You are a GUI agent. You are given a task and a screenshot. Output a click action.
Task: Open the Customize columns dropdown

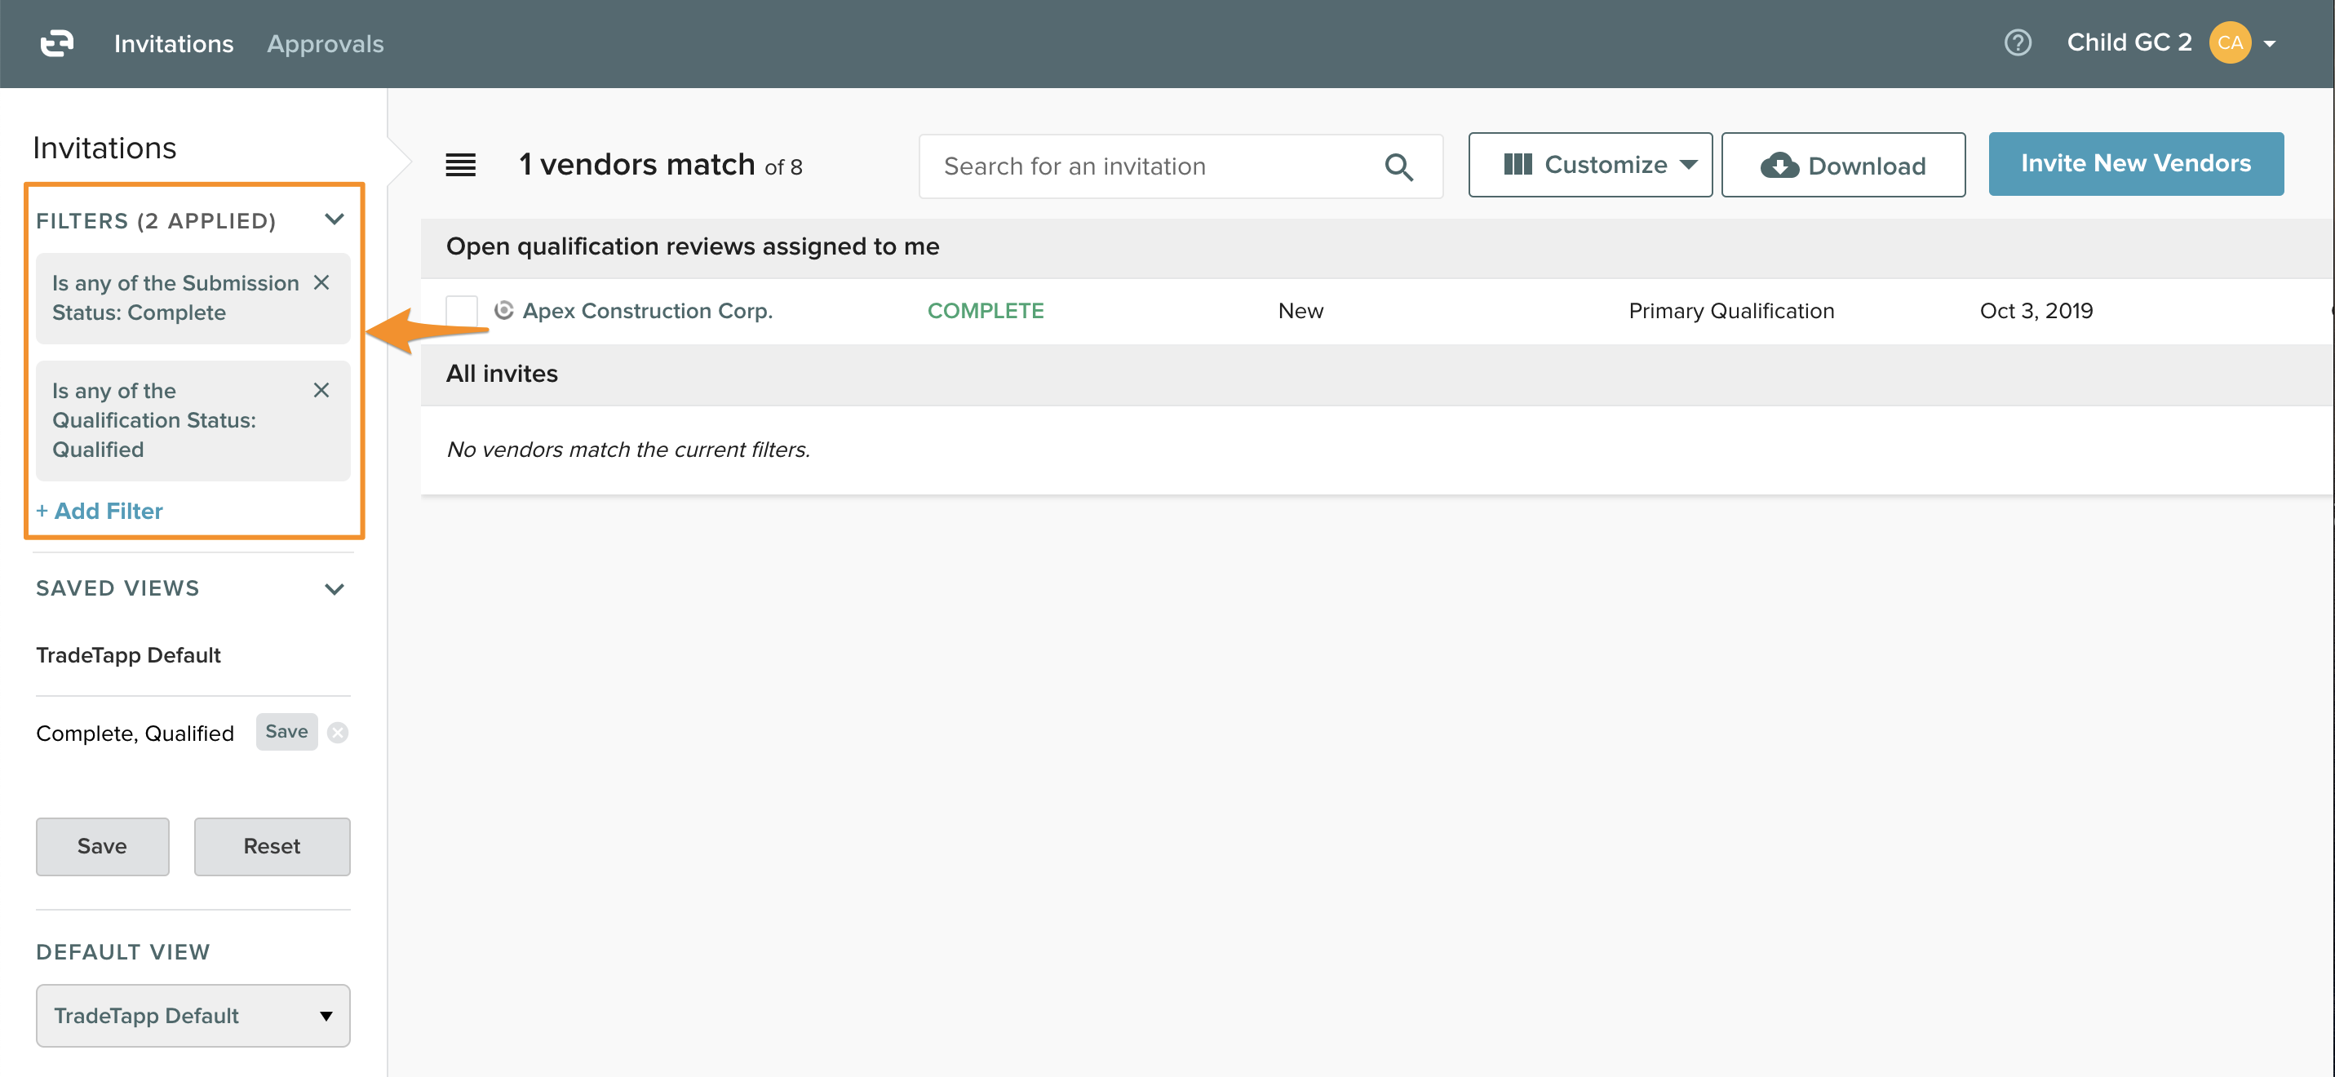click(1590, 165)
